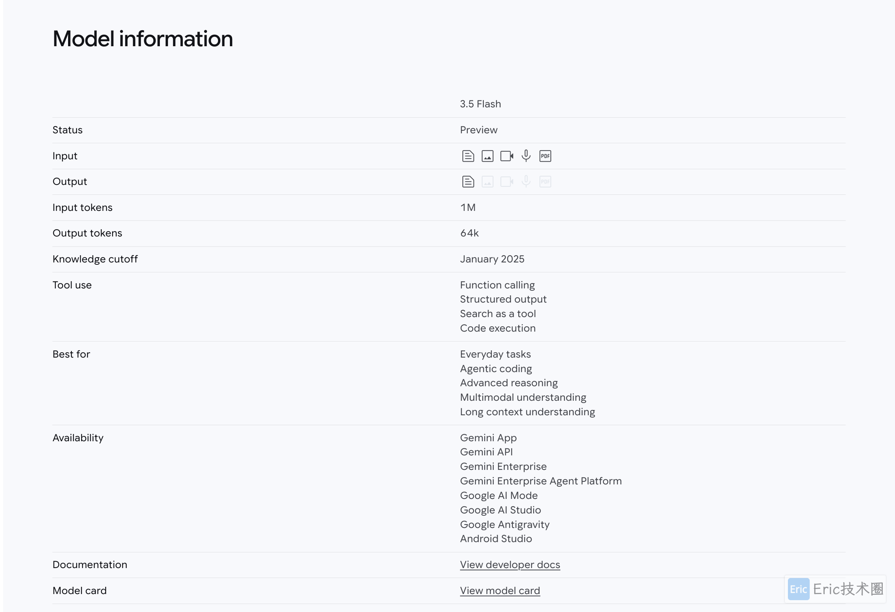Click the 3.5 Flash column header

[x=480, y=104]
